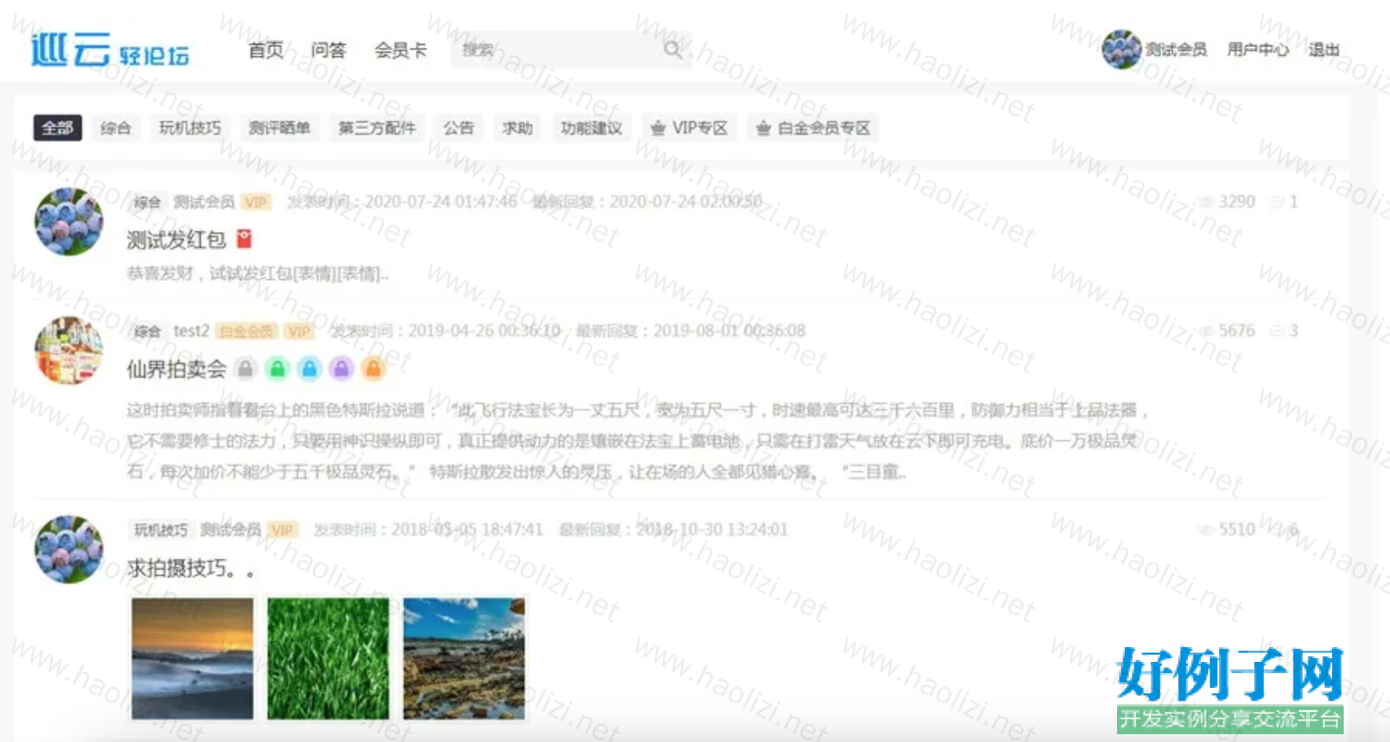Click the red envelope icon beside 测试发红包

coord(244,239)
